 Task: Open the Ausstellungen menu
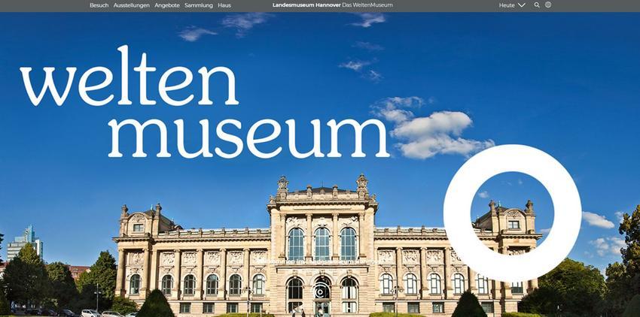coord(132,5)
